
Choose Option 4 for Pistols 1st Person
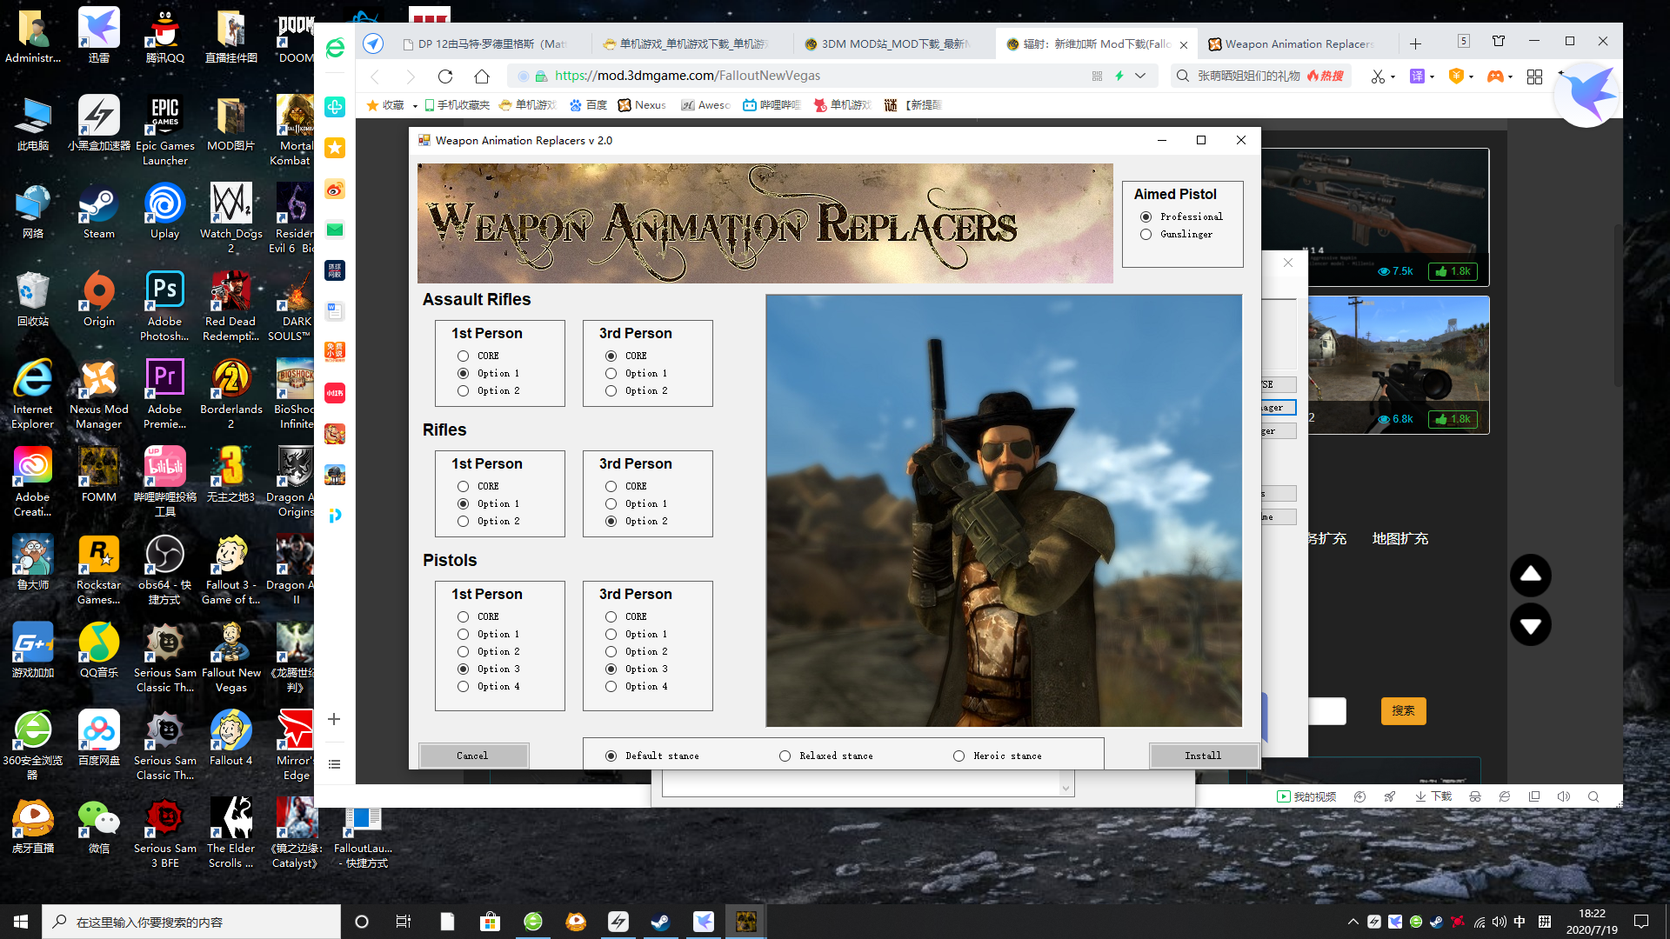pos(464,687)
